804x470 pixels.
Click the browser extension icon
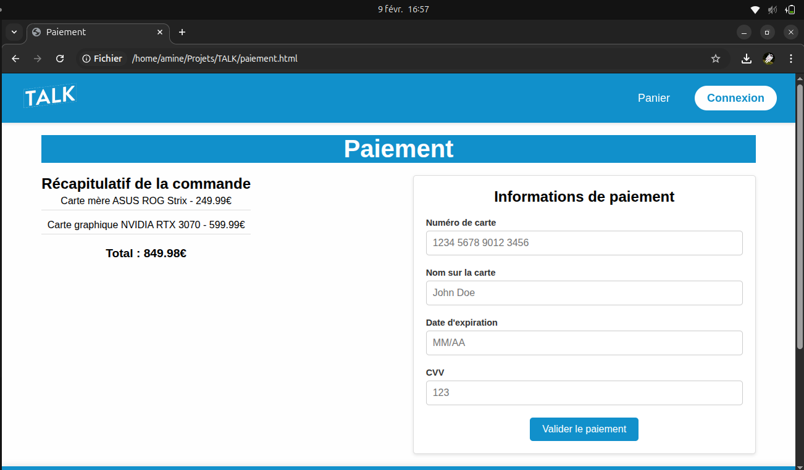tap(769, 59)
